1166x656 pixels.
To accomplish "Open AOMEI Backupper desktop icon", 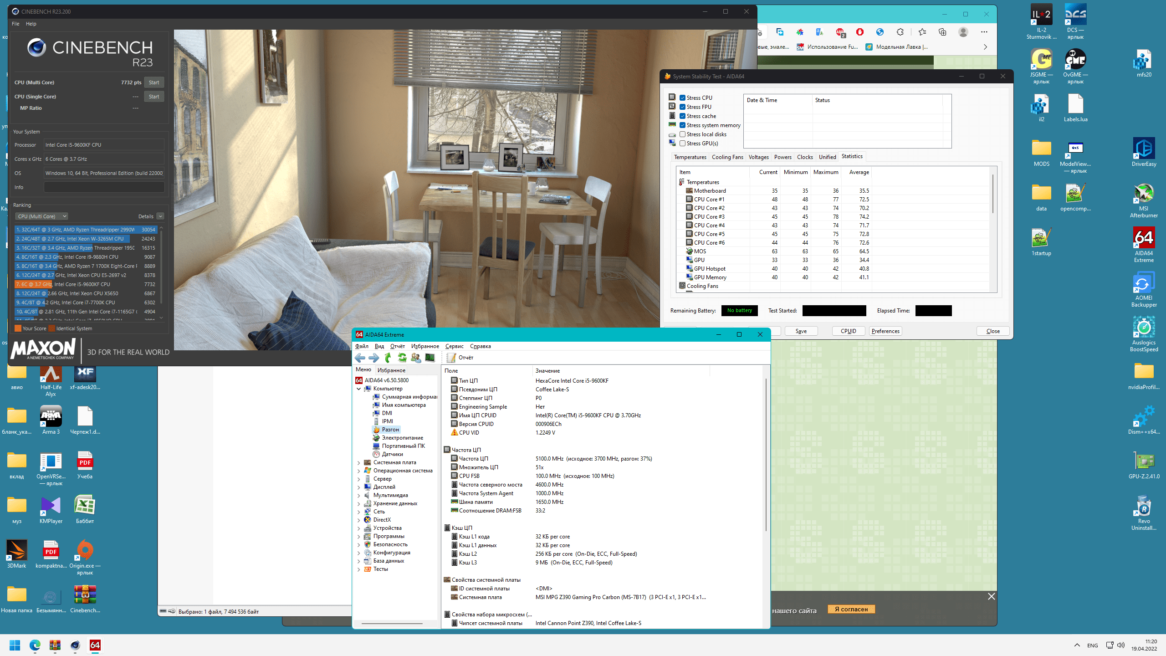I will coord(1144,290).
